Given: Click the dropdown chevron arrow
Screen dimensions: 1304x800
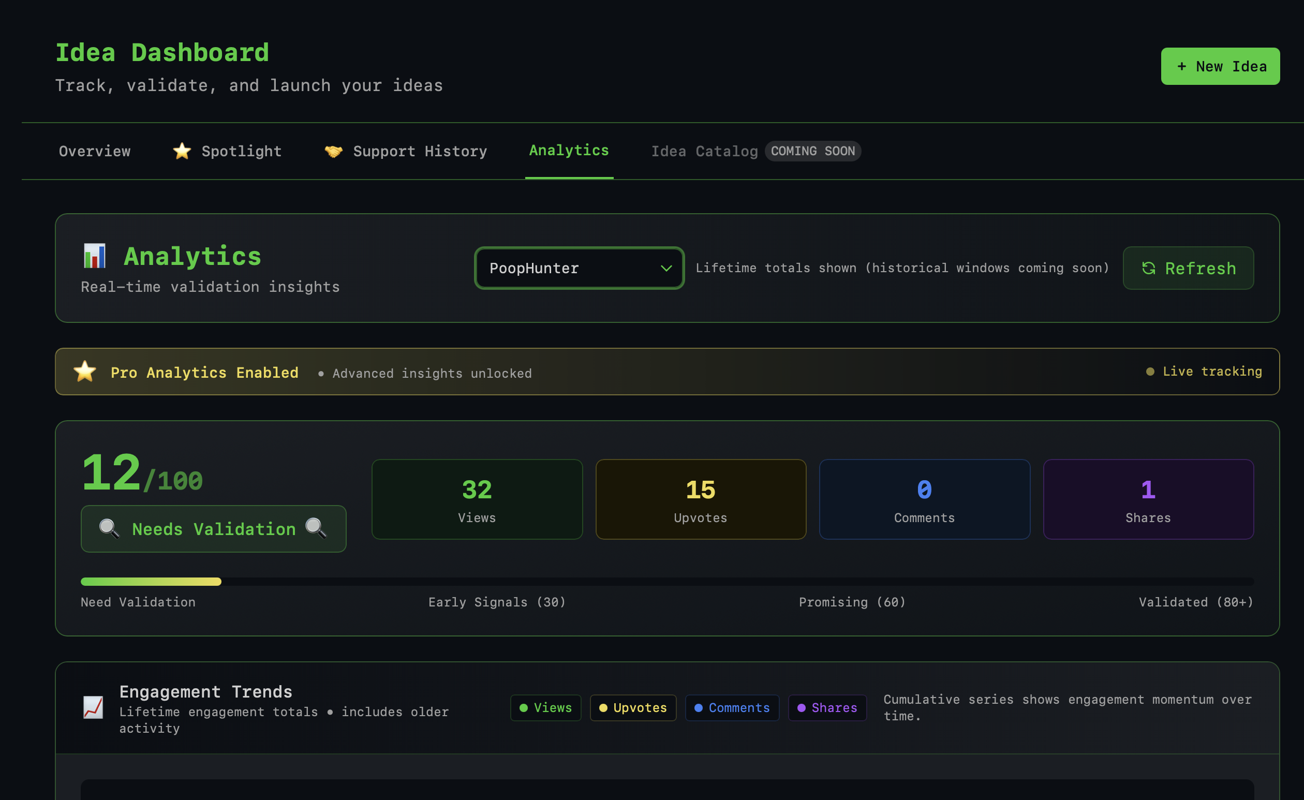Looking at the screenshot, I should coord(666,268).
